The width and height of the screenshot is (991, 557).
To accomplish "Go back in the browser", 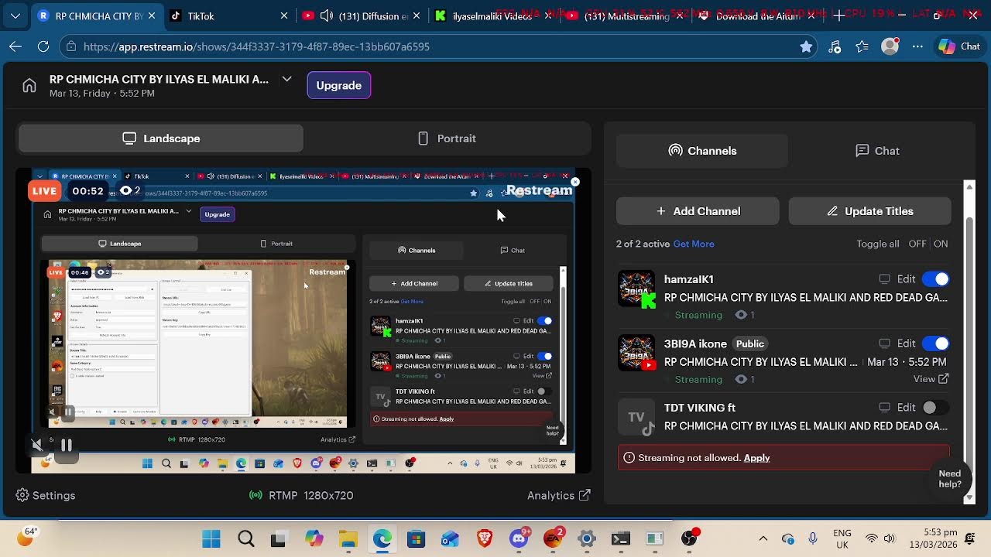I will [15, 46].
